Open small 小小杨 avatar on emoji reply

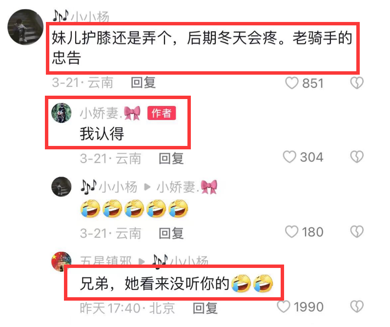click(62, 187)
